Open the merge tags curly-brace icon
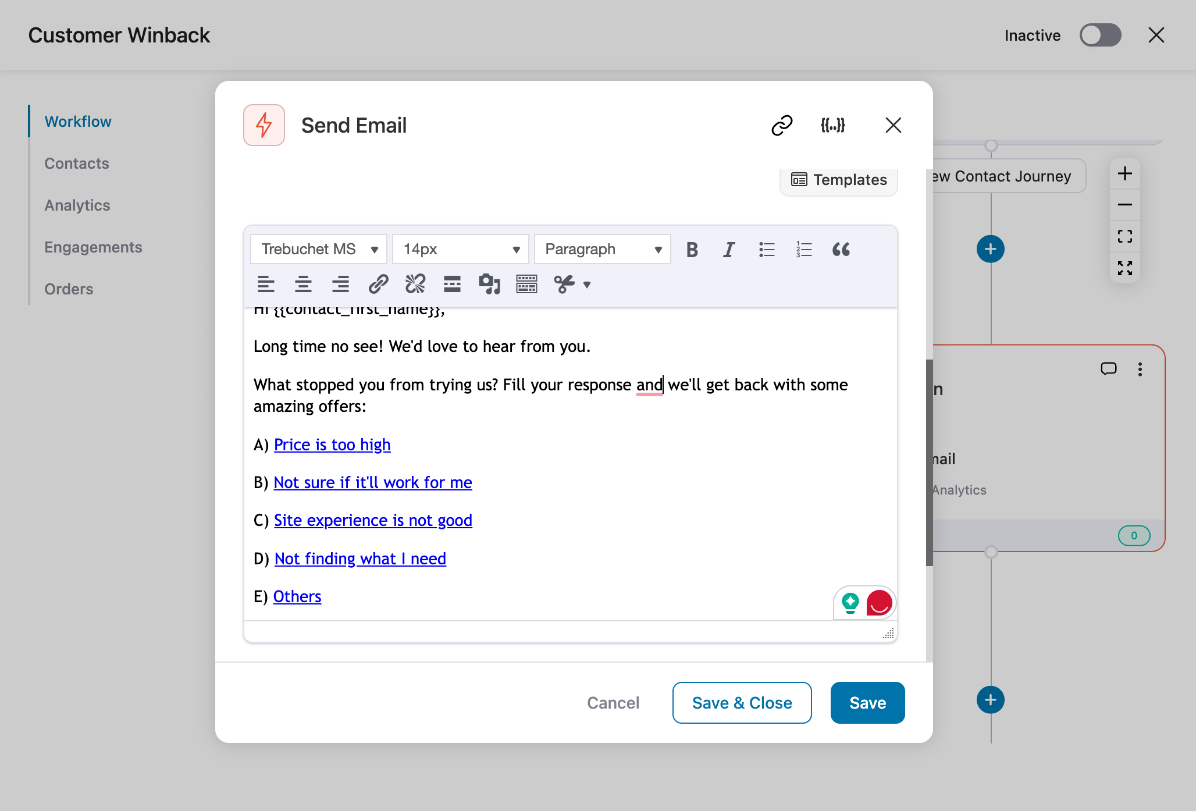This screenshot has height=811, width=1196. click(832, 125)
